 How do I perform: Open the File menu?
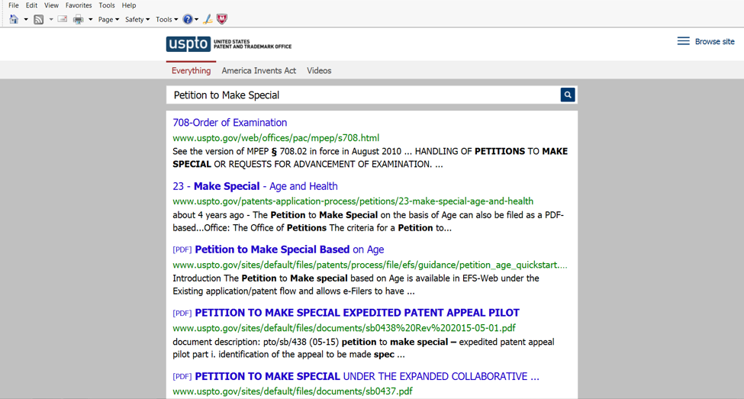[x=14, y=5]
